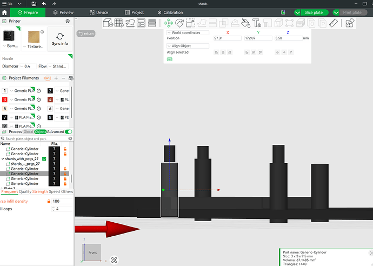Click the Add object cube icon
This screenshot has height=266, width=373.
click(x=108, y=23)
